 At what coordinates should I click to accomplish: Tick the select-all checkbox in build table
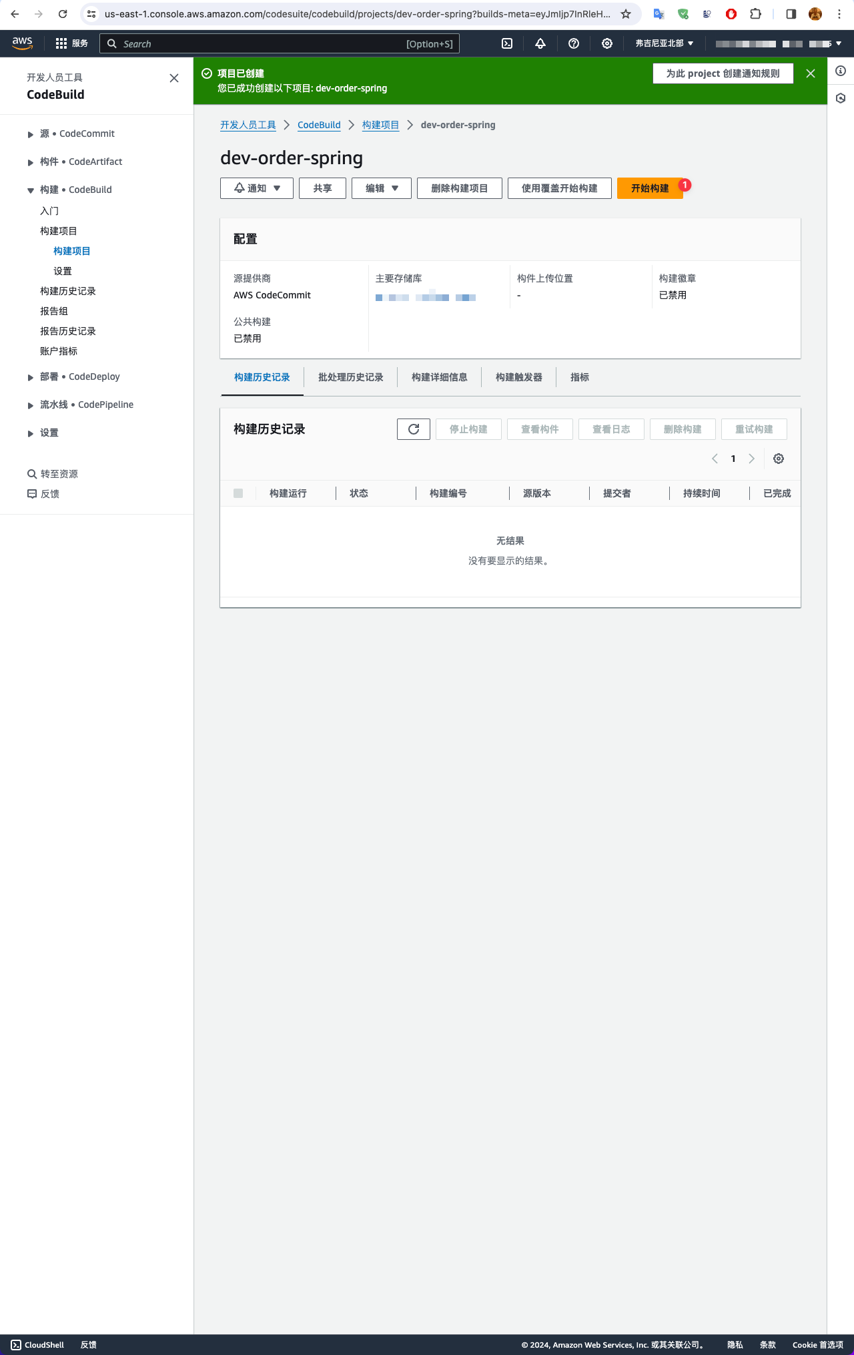point(238,493)
